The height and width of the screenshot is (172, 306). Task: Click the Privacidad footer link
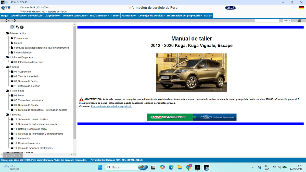[x=96, y=160]
